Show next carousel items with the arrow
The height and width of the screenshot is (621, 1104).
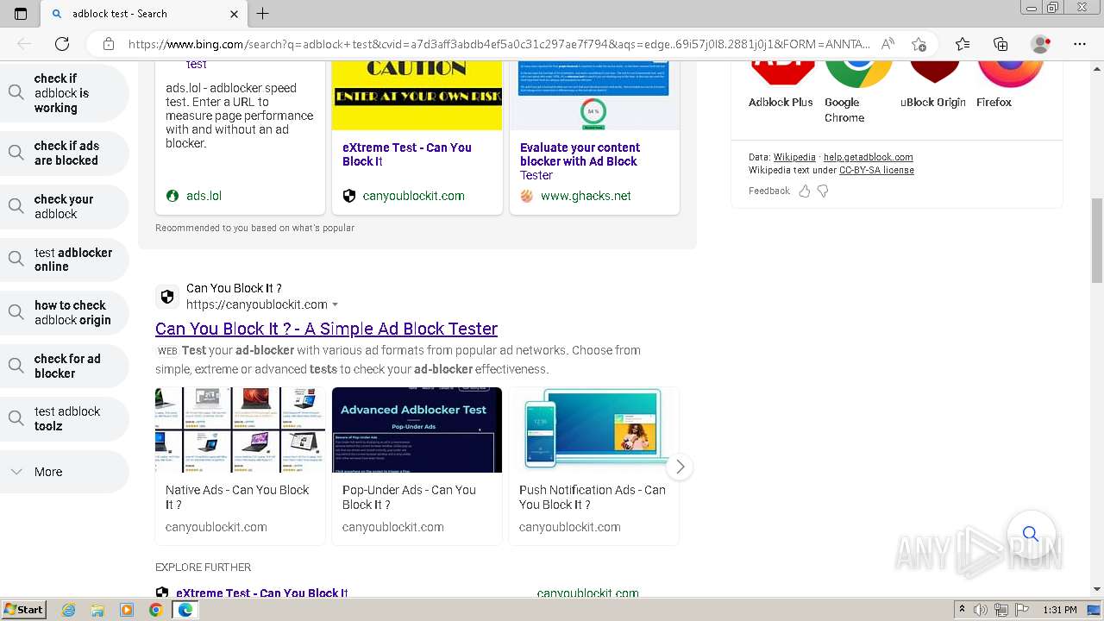[680, 467]
